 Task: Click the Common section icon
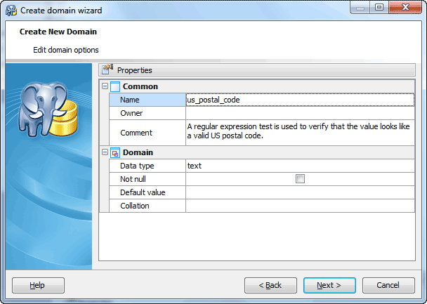pos(115,86)
